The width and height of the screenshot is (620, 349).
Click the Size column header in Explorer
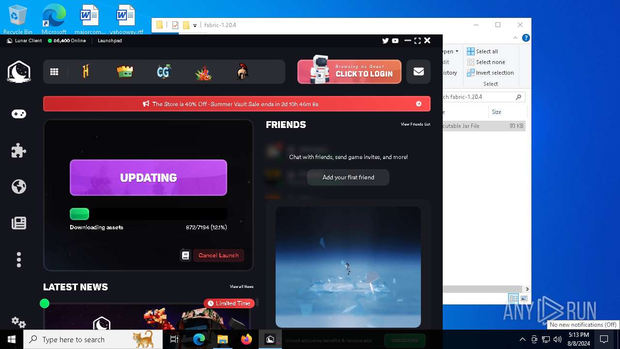(x=507, y=112)
